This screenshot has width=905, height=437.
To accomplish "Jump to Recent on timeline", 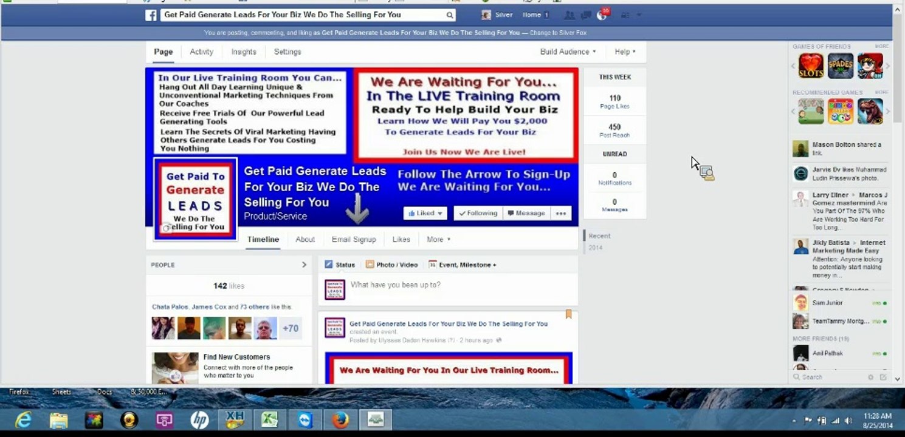I will pos(599,235).
